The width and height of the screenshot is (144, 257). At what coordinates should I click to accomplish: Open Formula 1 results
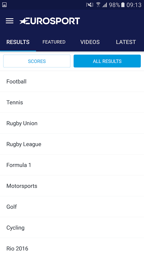pos(72,165)
